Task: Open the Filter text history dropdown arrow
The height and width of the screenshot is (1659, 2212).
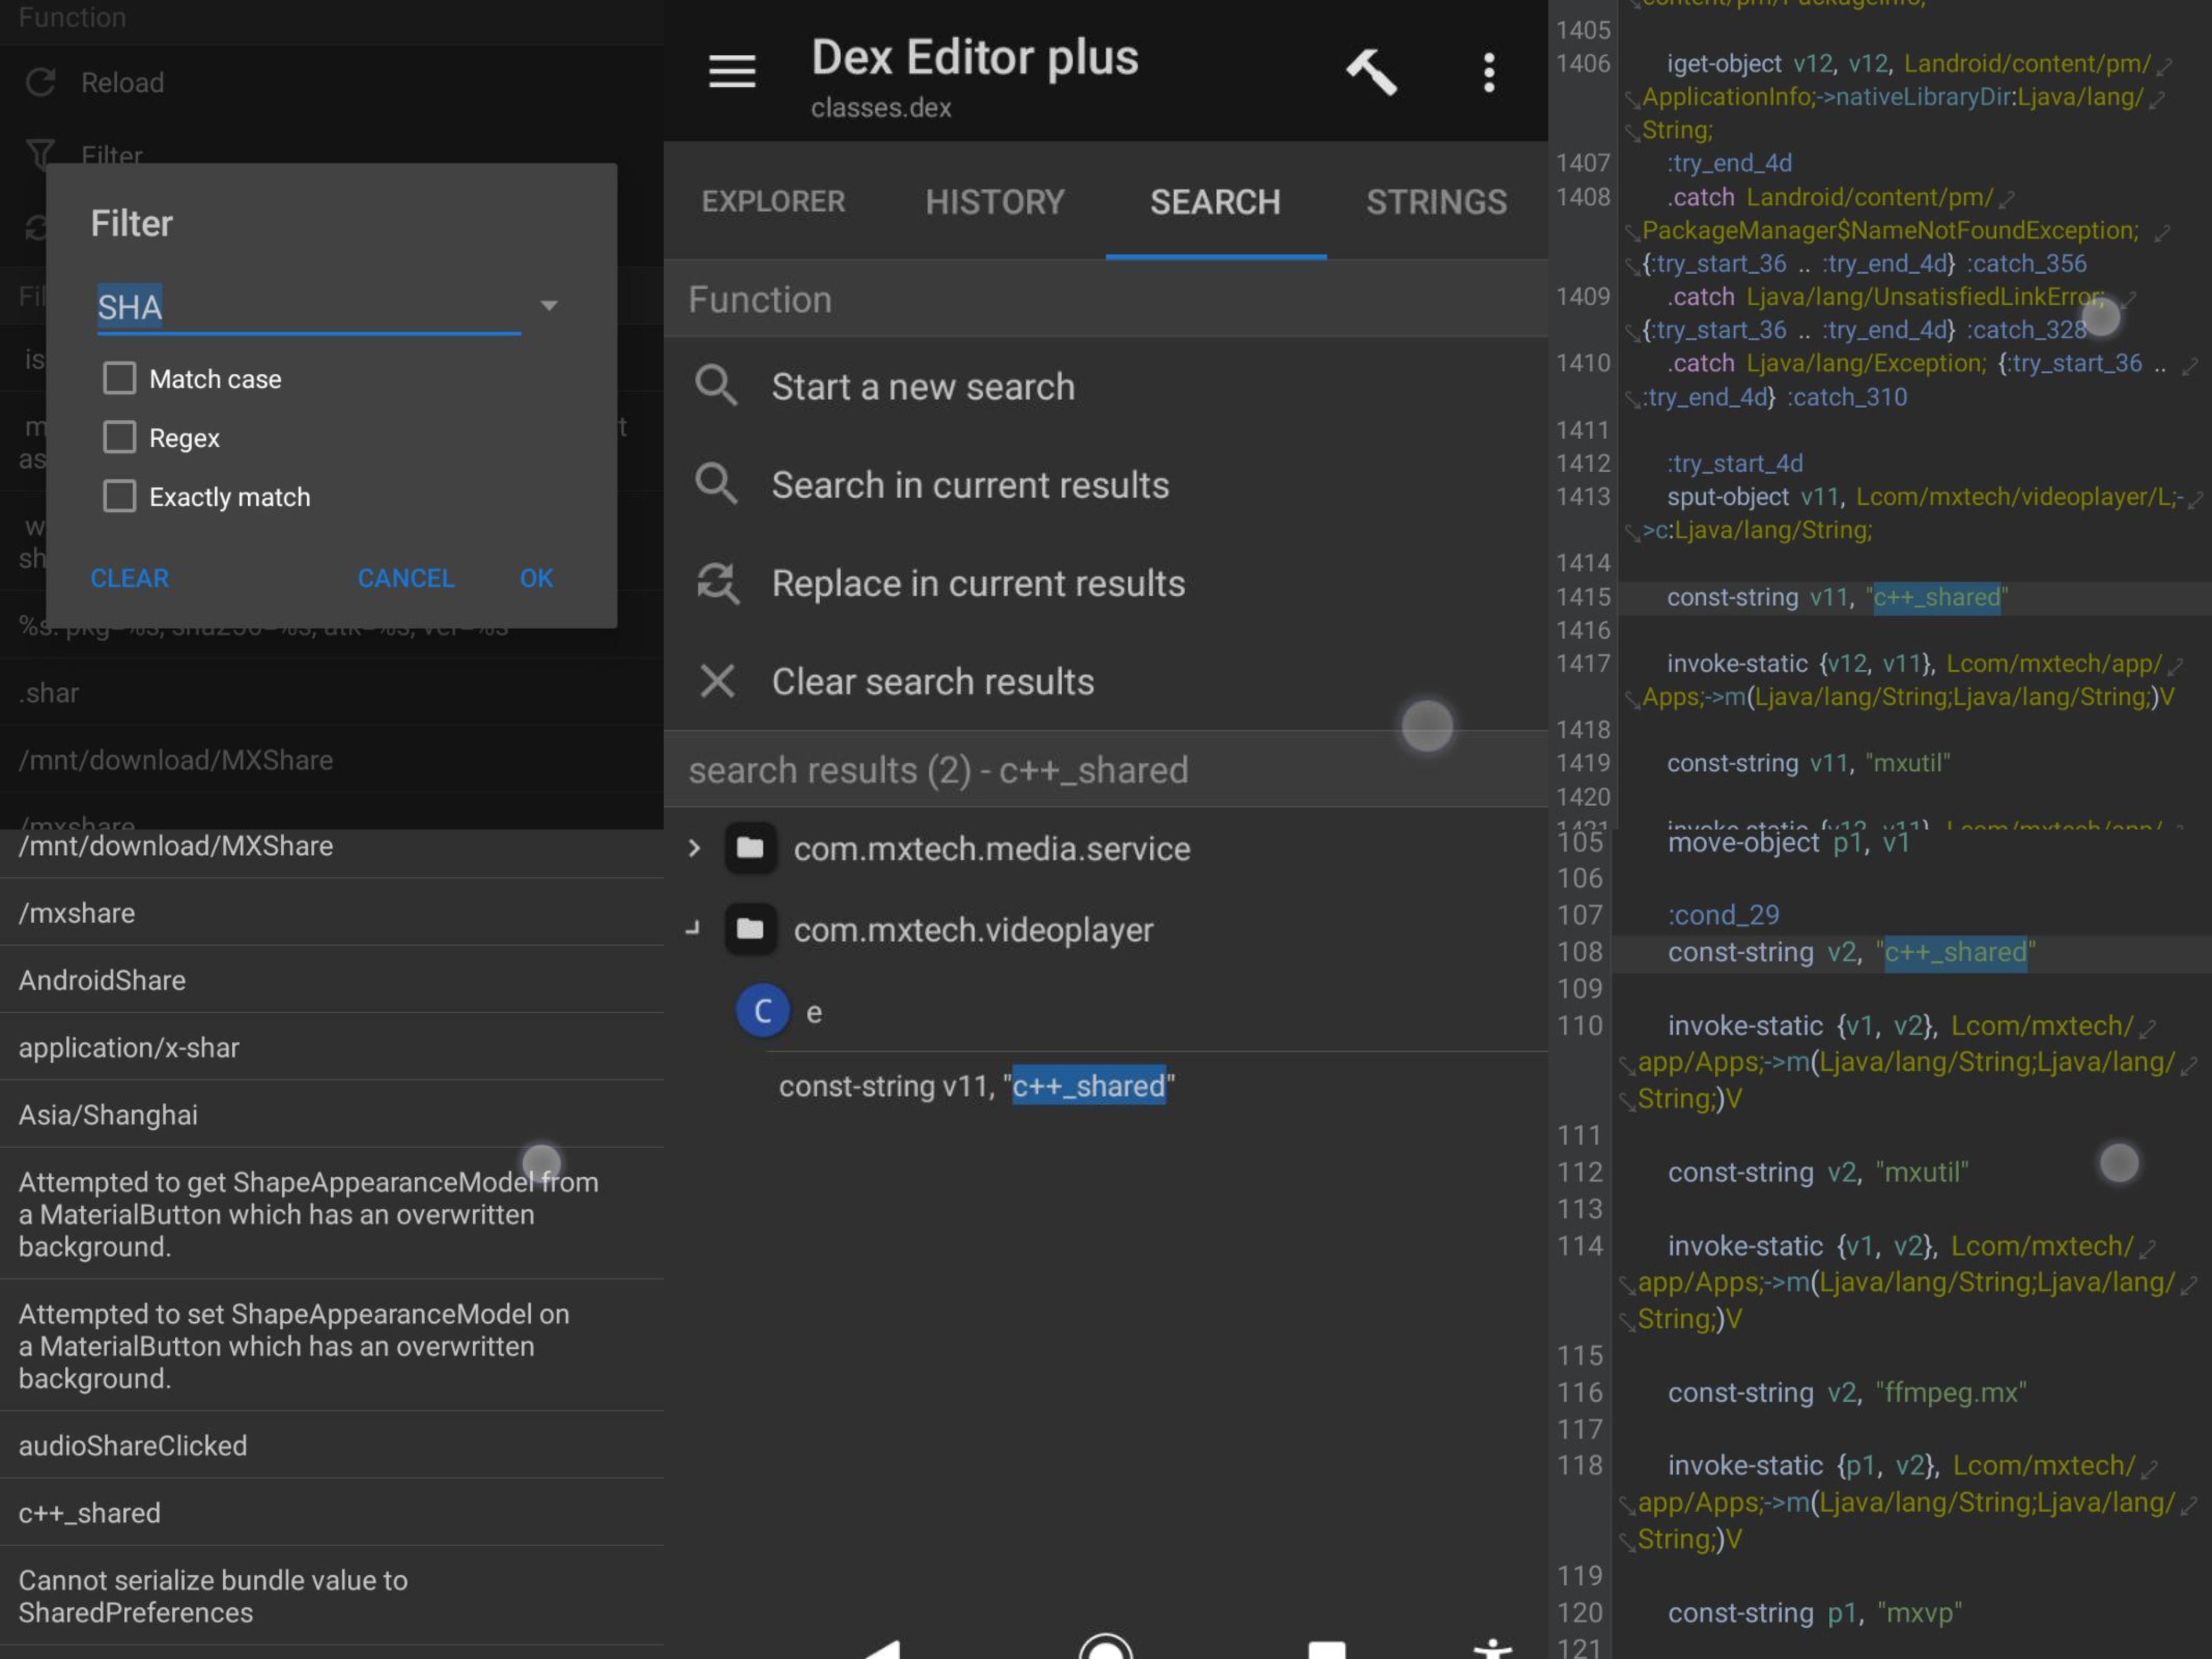Action: 548,306
